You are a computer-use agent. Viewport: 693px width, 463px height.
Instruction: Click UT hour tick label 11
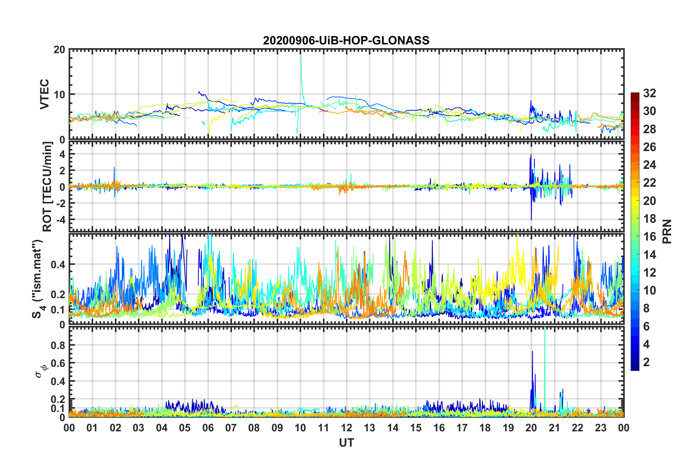coord(324,428)
